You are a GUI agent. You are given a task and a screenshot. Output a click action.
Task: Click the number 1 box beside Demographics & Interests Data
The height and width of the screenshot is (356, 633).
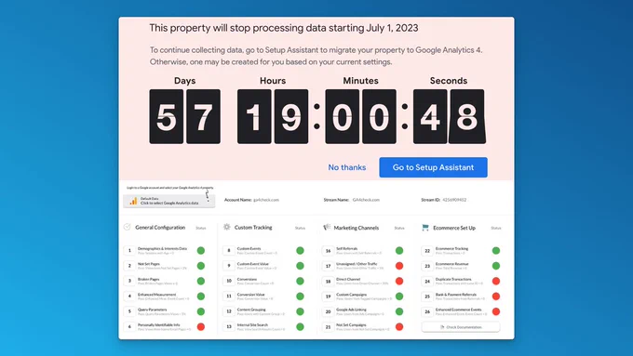coord(129,250)
